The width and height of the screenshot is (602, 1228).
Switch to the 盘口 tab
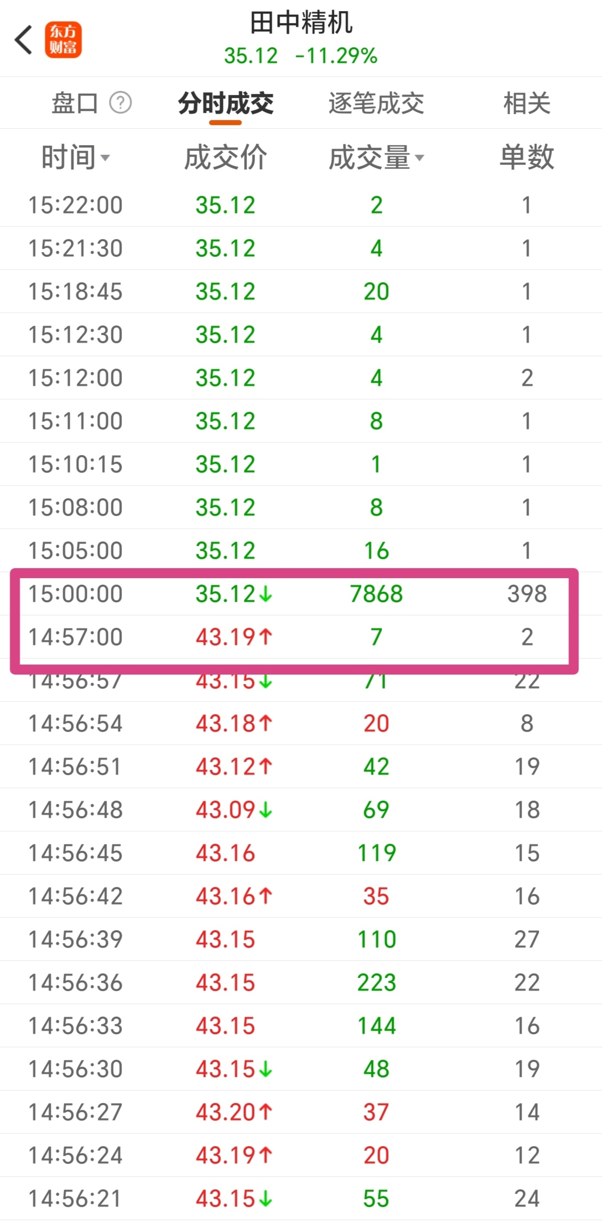pyautogui.click(x=75, y=103)
